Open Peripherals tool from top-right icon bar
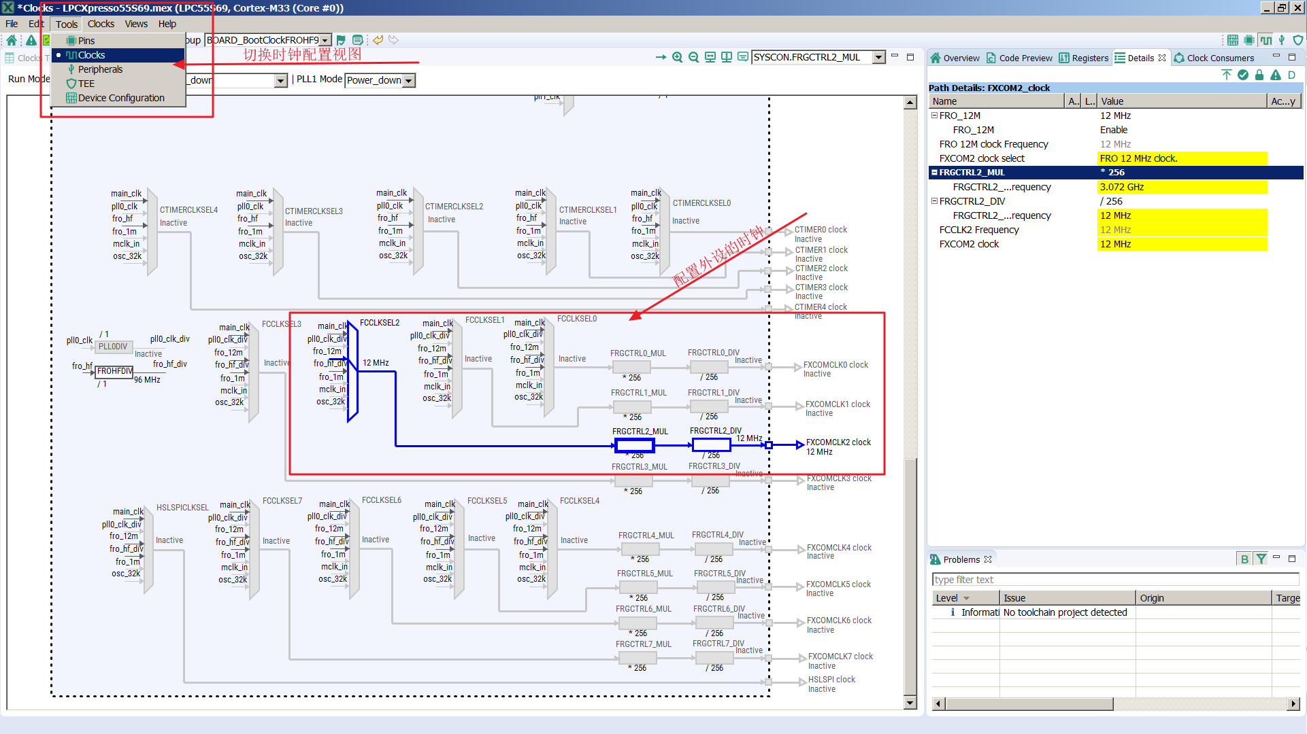Image resolution: width=1307 pixels, height=734 pixels. click(x=1282, y=40)
